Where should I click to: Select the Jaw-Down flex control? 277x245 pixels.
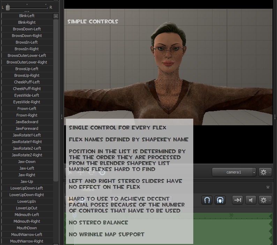pos(27,162)
